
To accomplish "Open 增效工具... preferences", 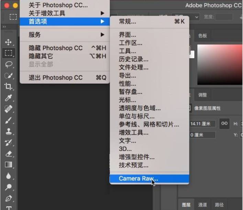I will tap(150, 132).
